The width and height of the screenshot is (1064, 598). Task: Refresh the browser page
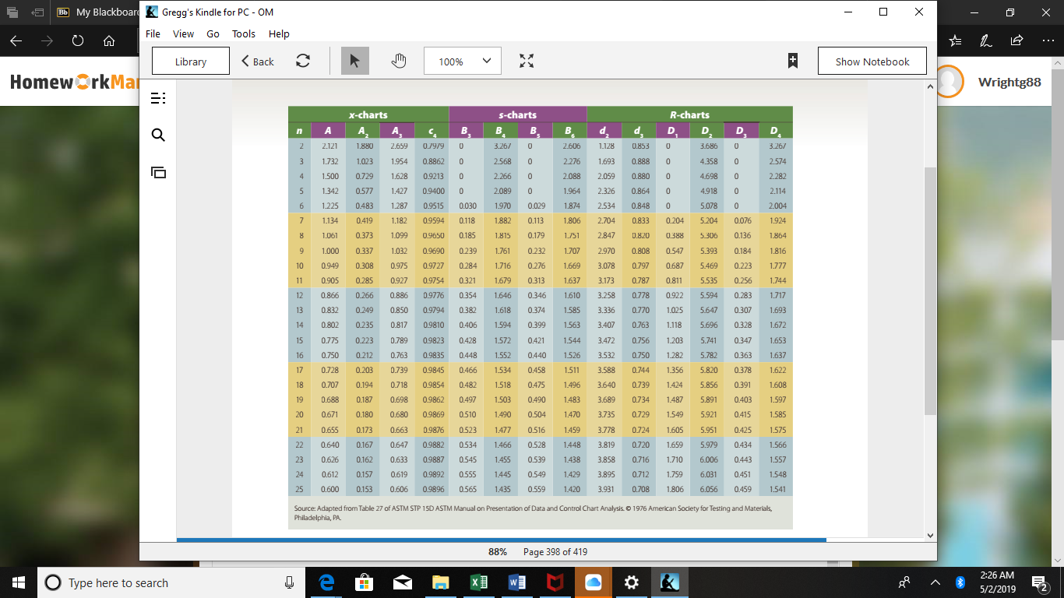point(78,41)
